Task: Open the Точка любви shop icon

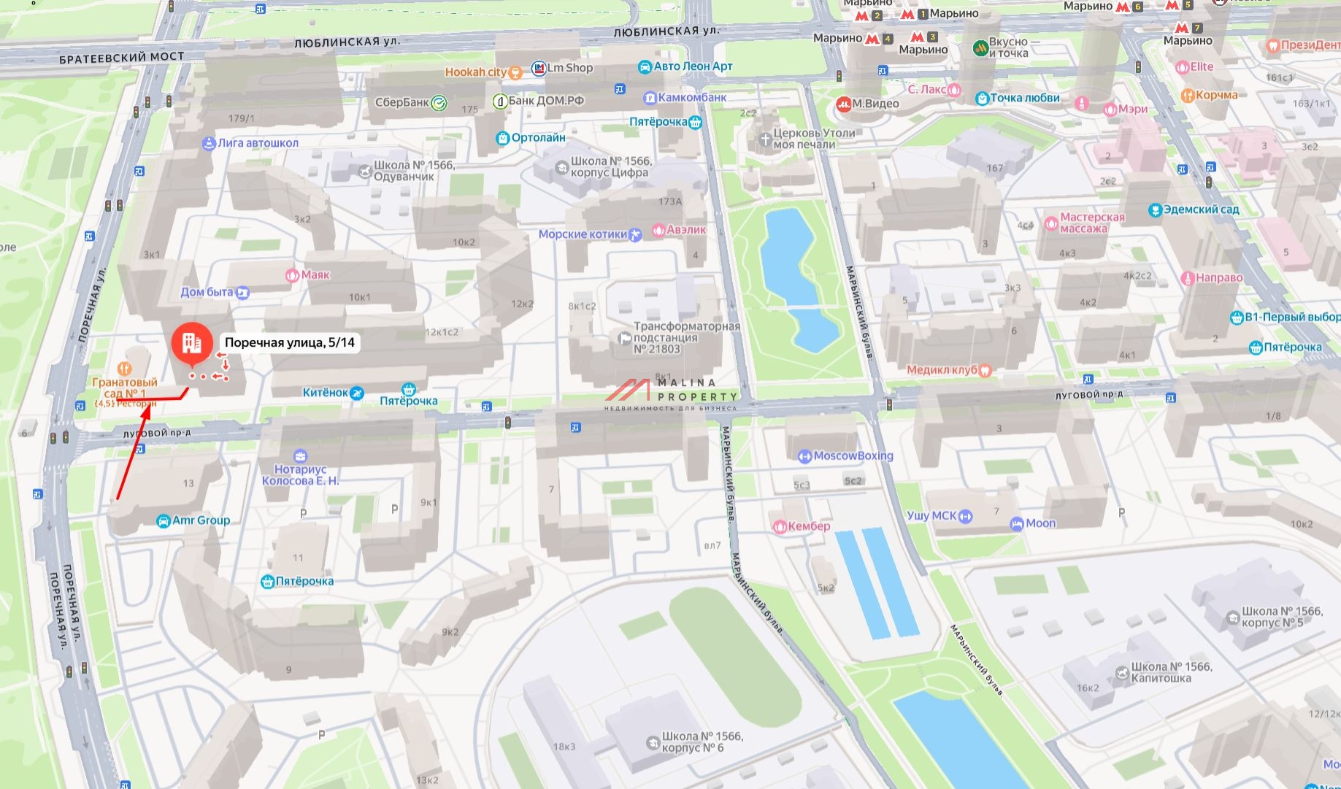Action: [982, 98]
